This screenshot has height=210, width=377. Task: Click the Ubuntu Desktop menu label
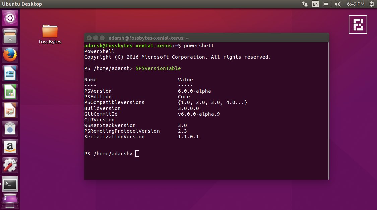click(22, 4)
